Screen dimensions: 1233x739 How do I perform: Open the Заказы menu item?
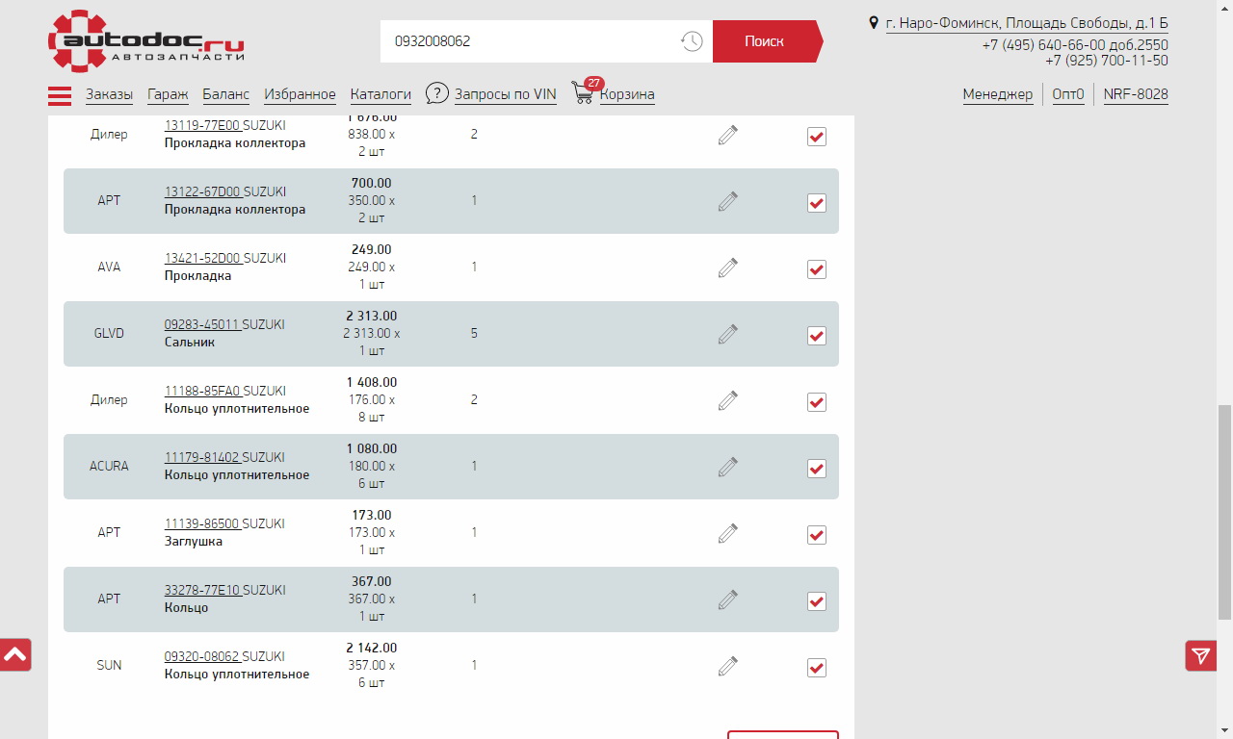point(109,94)
